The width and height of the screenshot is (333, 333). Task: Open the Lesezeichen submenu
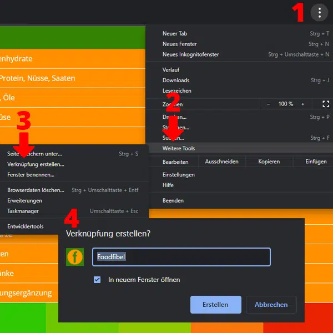pyautogui.click(x=176, y=90)
